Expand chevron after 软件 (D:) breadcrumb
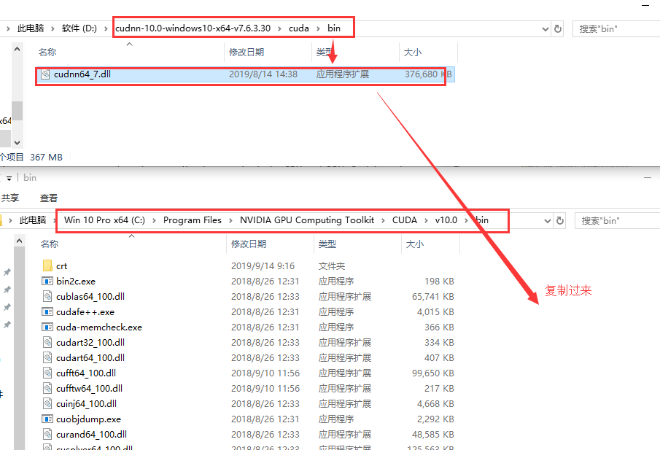 point(106,28)
